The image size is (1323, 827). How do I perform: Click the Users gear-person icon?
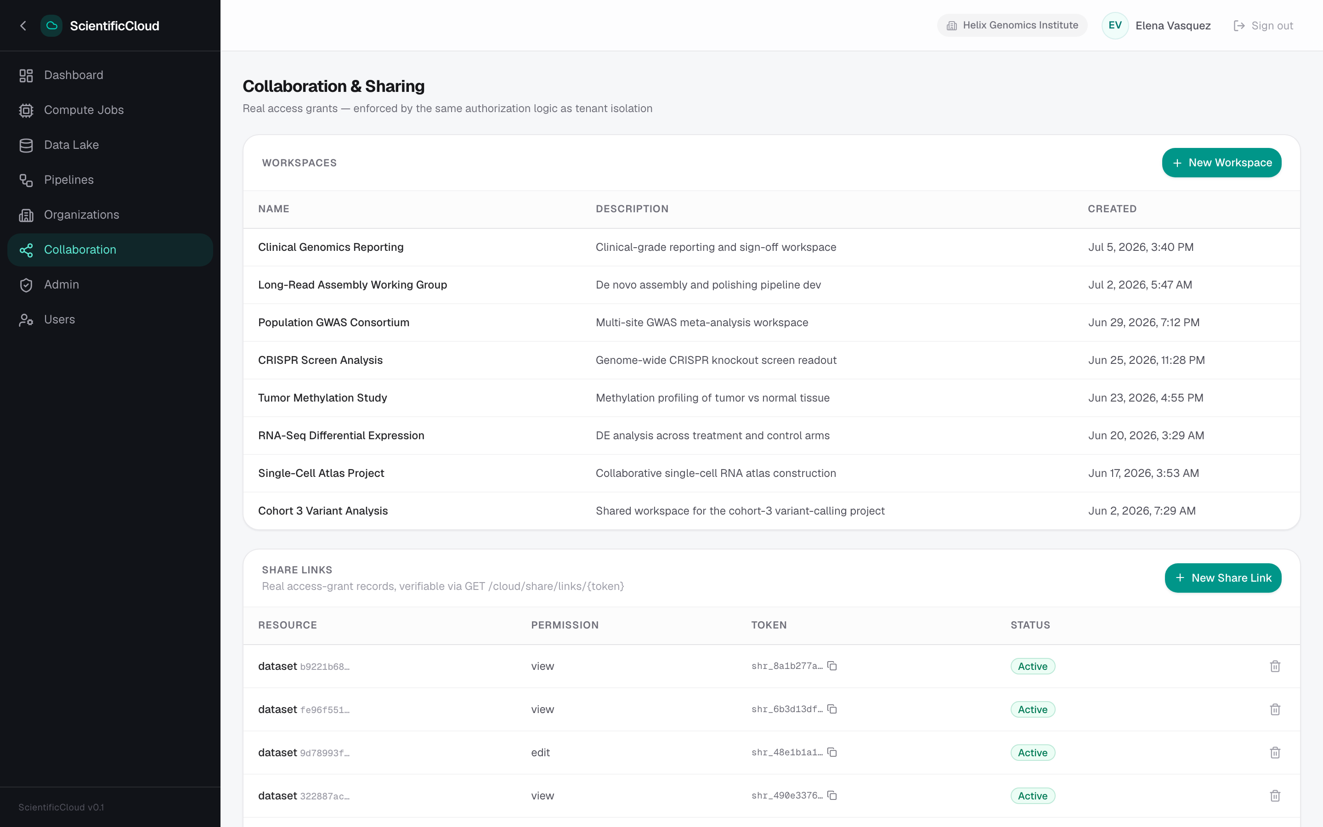[x=26, y=320]
